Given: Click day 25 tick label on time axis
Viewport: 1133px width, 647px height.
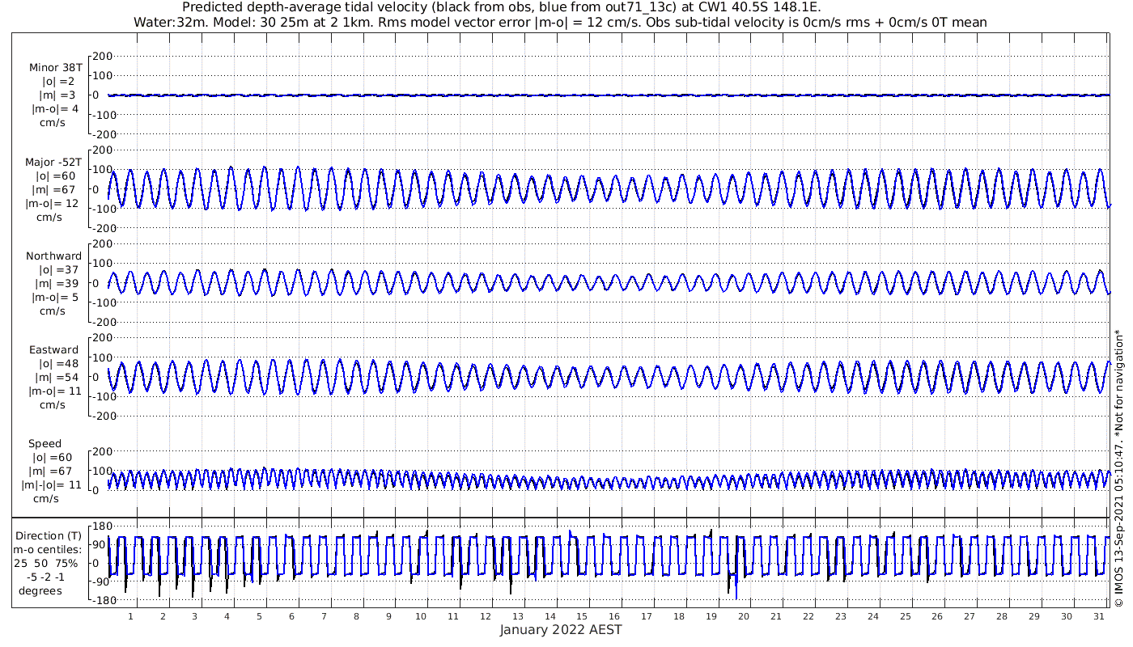Looking at the screenshot, I should click(905, 616).
